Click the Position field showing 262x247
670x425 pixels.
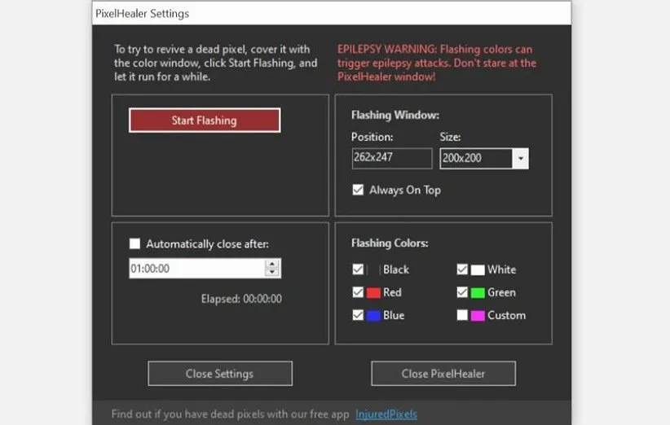click(x=391, y=158)
